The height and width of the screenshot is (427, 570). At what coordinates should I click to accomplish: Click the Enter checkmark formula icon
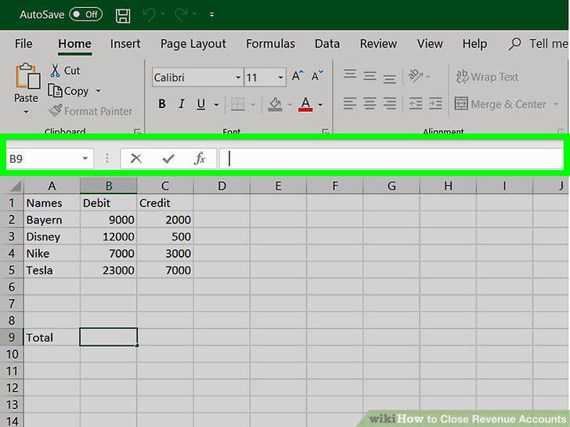pos(168,158)
